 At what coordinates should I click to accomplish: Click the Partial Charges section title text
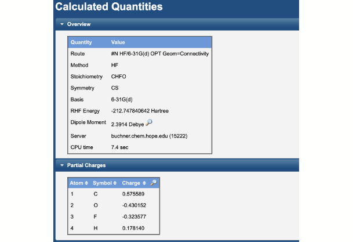(86, 165)
